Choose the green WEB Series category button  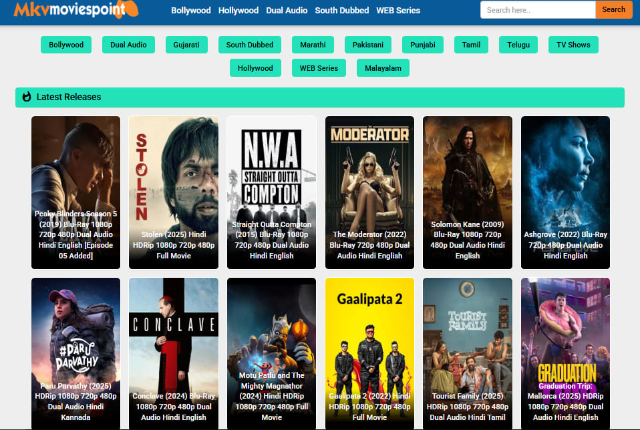(x=319, y=68)
